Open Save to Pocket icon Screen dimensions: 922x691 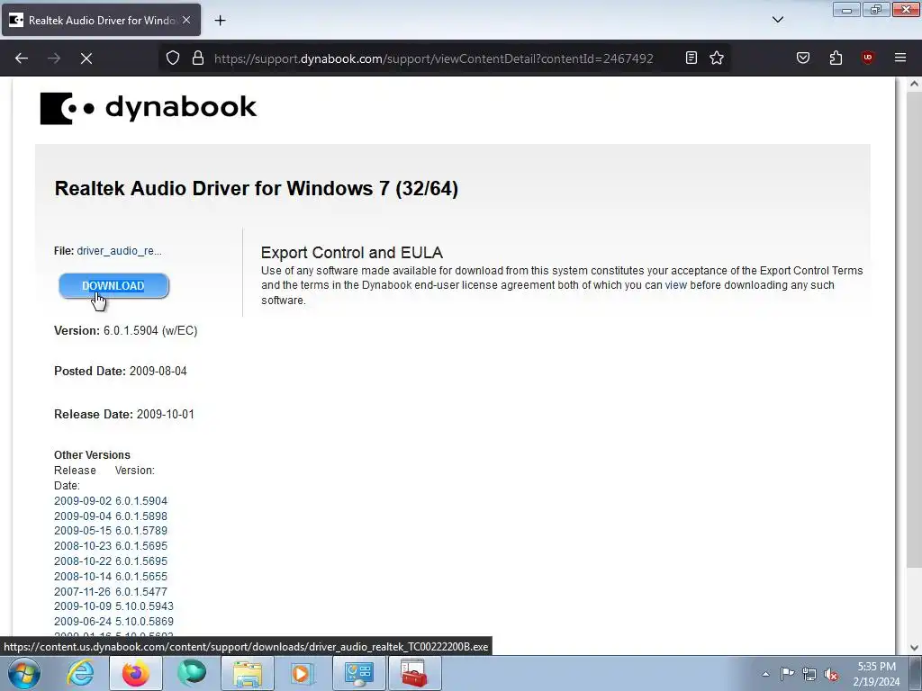point(802,58)
